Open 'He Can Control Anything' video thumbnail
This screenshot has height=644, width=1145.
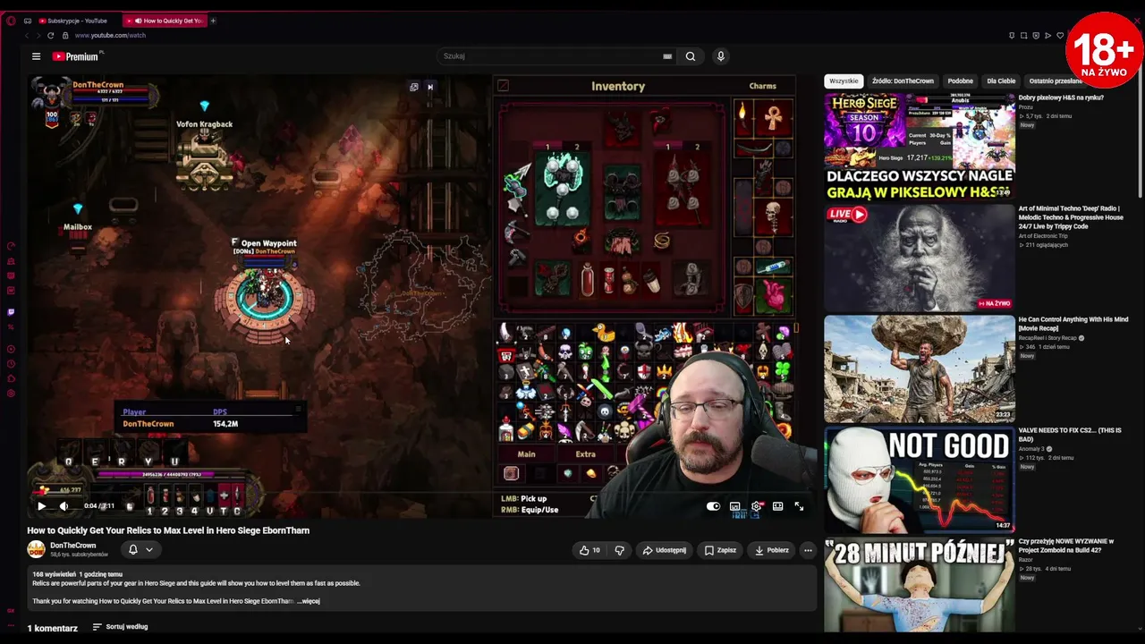point(920,369)
